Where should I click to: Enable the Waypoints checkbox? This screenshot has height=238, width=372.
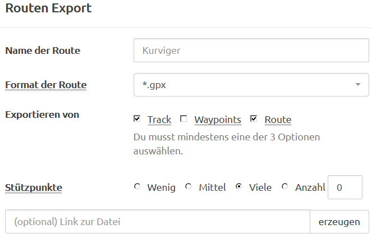tap(183, 119)
